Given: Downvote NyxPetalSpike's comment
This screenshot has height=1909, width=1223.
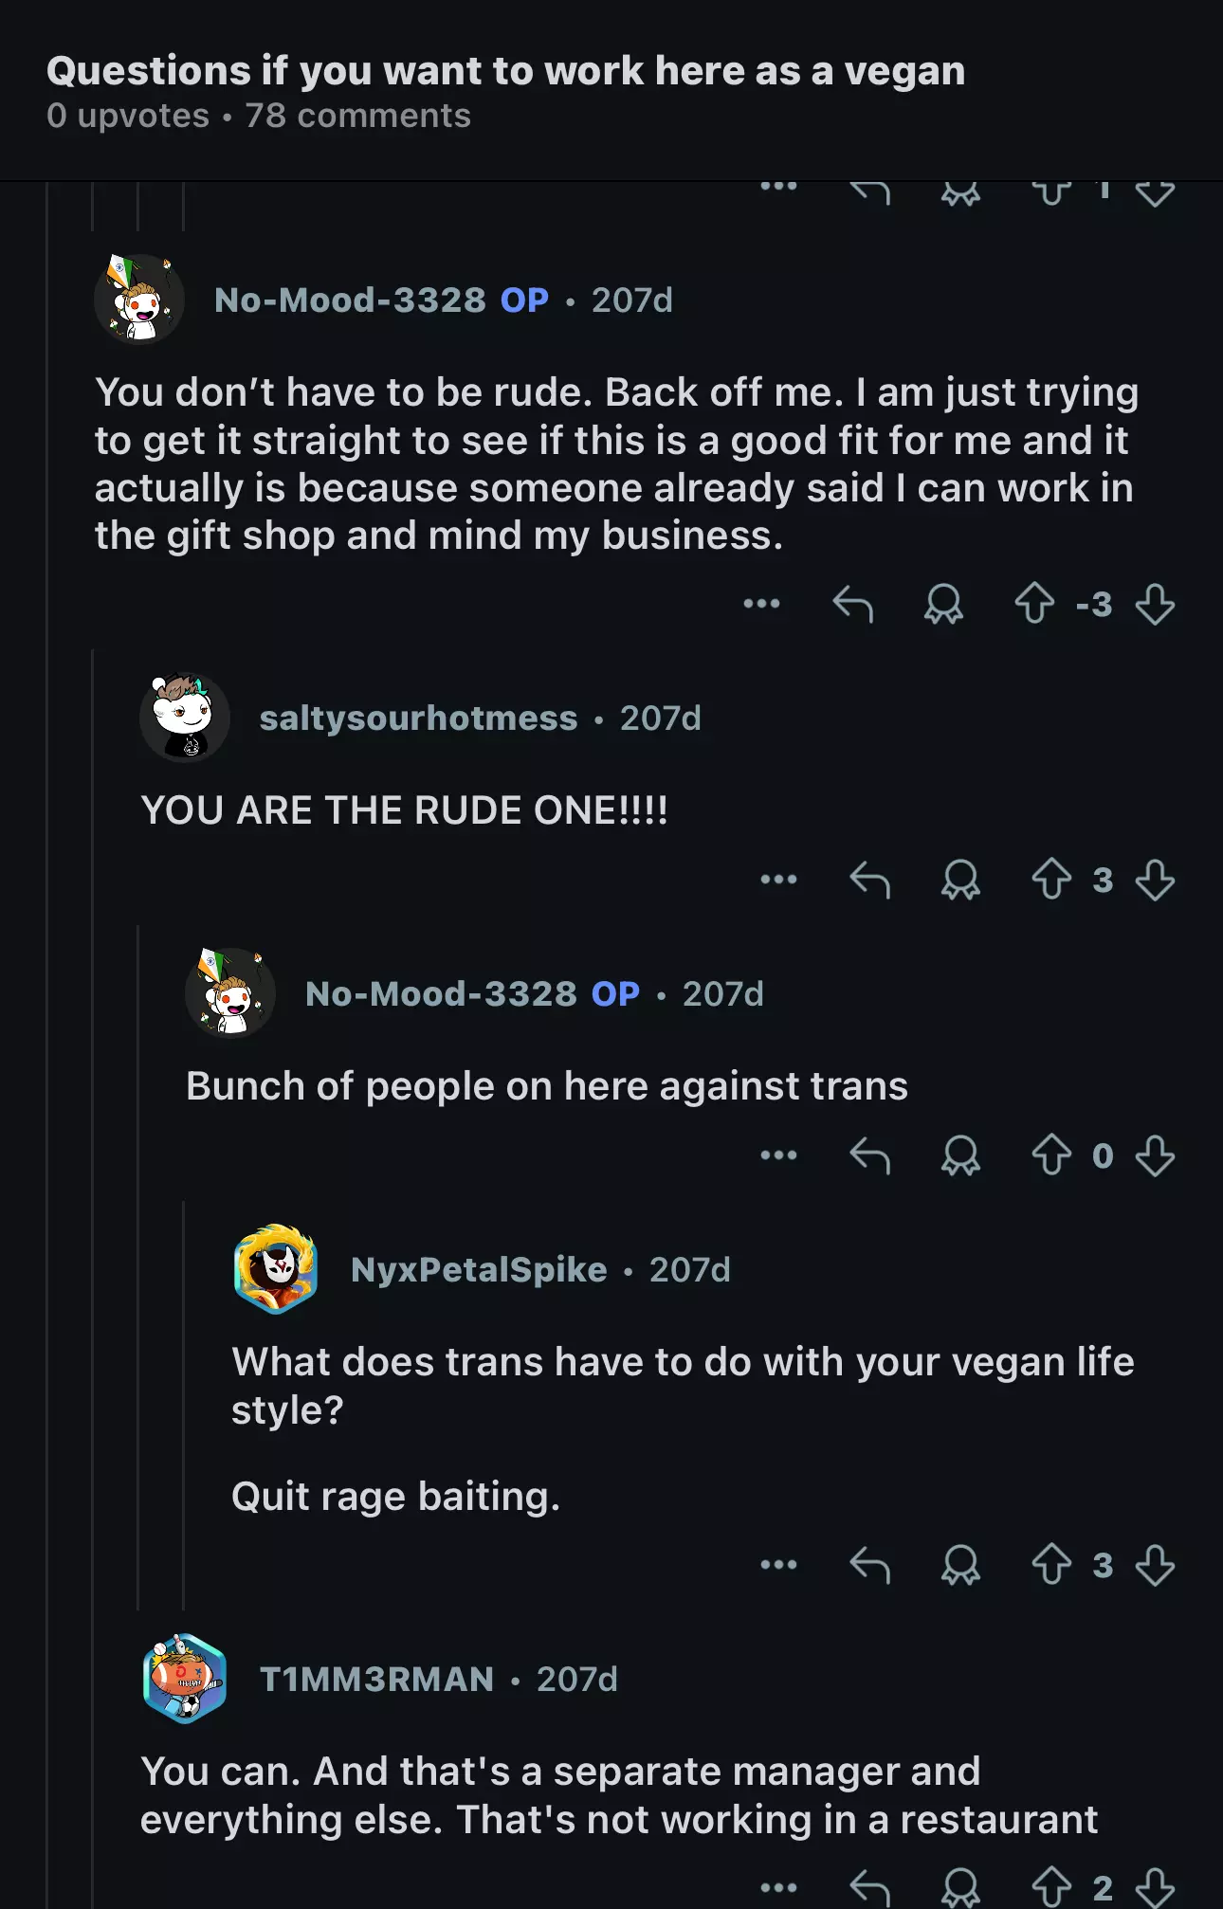Looking at the screenshot, I should (1155, 1565).
